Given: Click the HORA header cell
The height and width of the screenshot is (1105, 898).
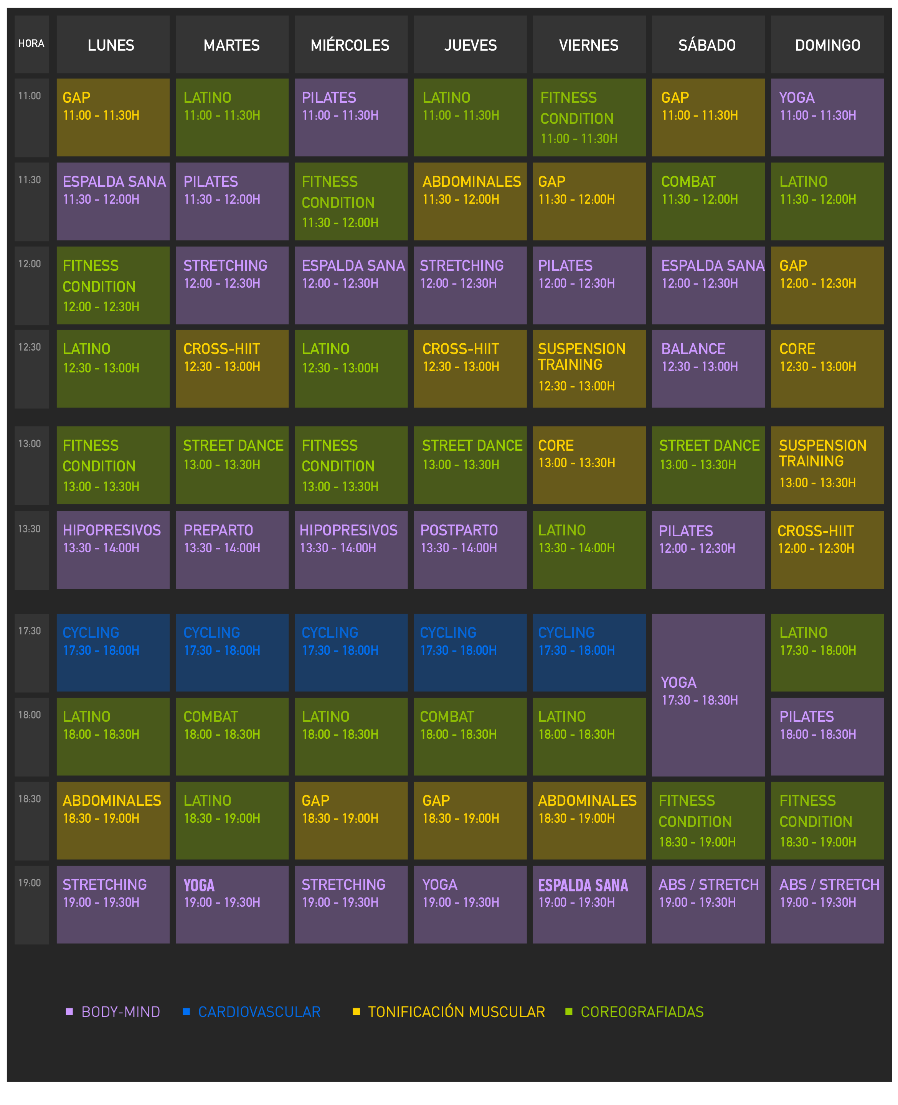Looking at the screenshot, I should coord(31,44).
